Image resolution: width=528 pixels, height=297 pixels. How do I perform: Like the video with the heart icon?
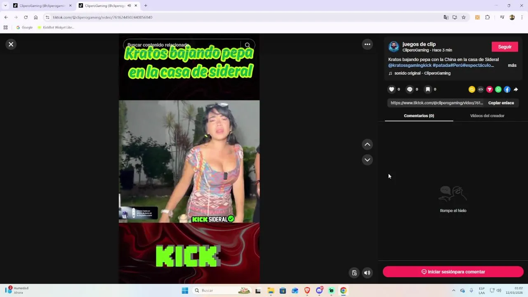[391, 89]
